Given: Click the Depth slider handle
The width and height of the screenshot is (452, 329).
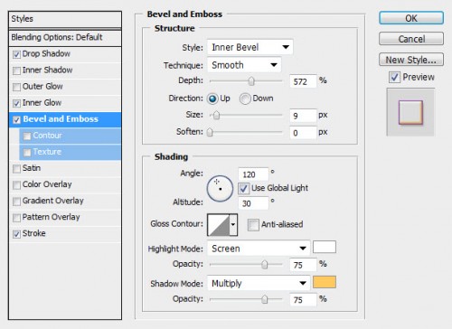Looking at the screenshot, I should (x=251, y=81).
